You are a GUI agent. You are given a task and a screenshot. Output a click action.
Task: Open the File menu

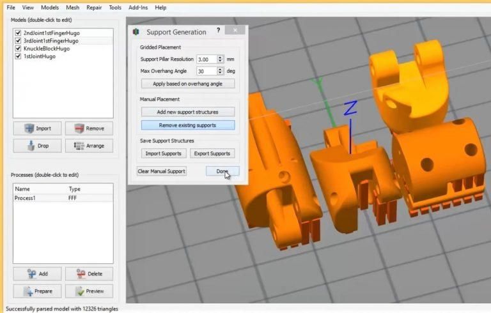tap(11, 8)
